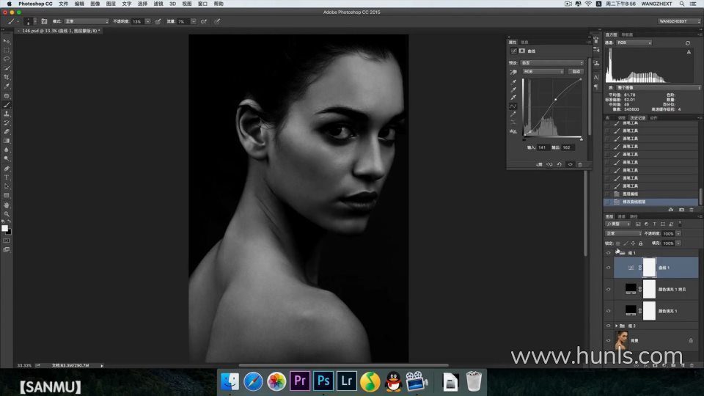Click the 自动 button in Curves properties
Screen dimensions: 704x396
tap(576, 72)
